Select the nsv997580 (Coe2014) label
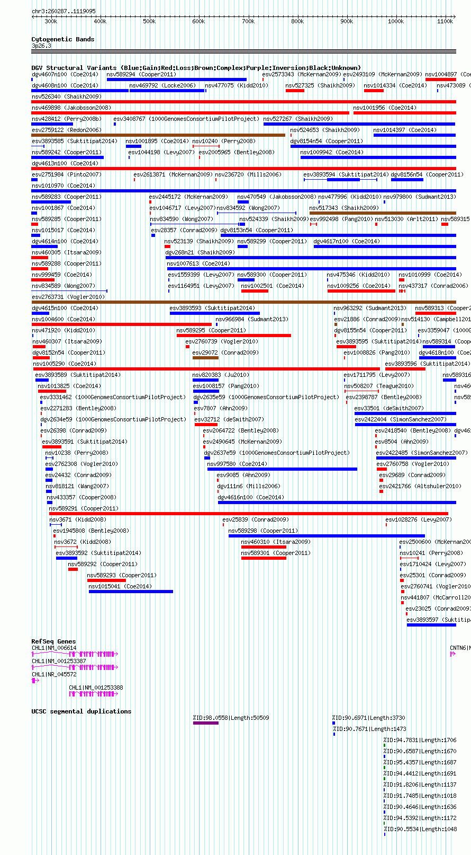471x855 pixels. [x=238, y=464]
